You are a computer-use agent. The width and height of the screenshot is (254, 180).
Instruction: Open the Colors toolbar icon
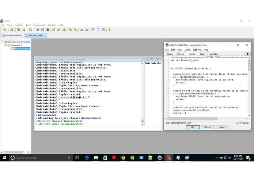pos(48,30)
